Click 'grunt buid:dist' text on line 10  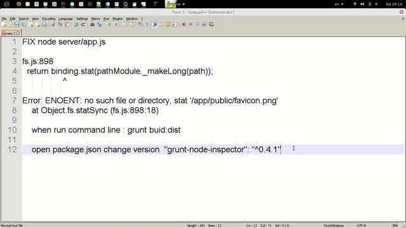[x=154, y=130]
